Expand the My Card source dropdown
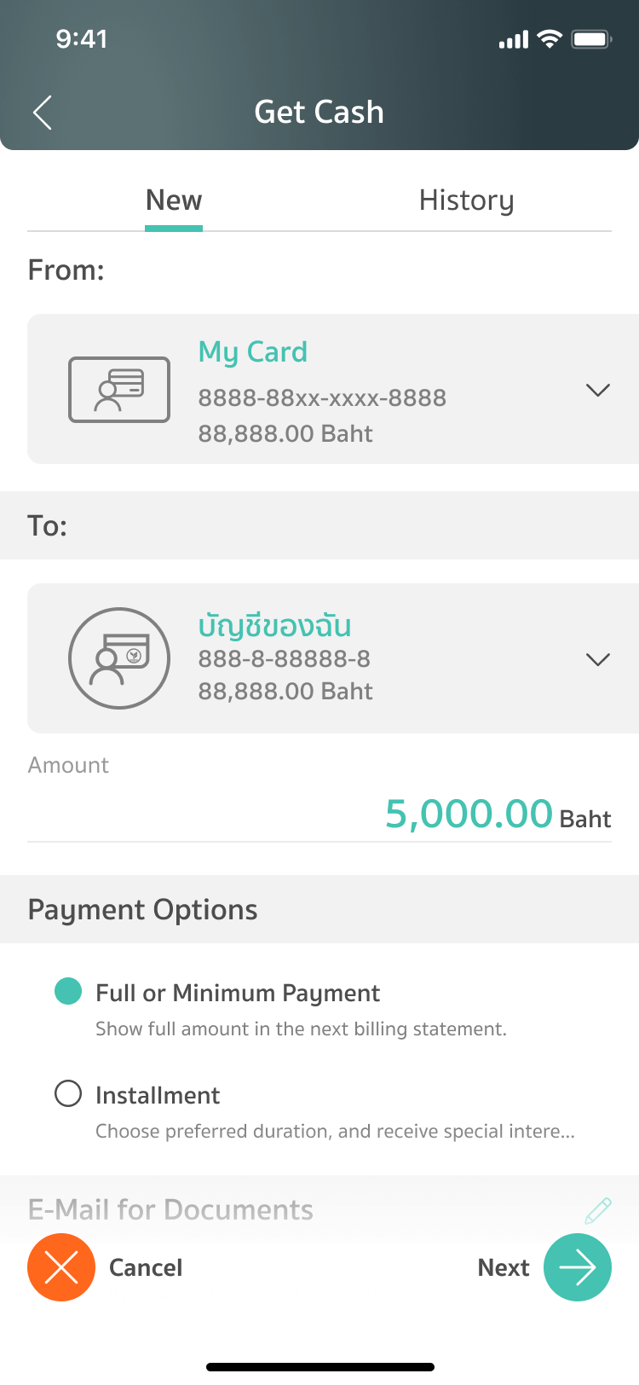 (598, 390)
